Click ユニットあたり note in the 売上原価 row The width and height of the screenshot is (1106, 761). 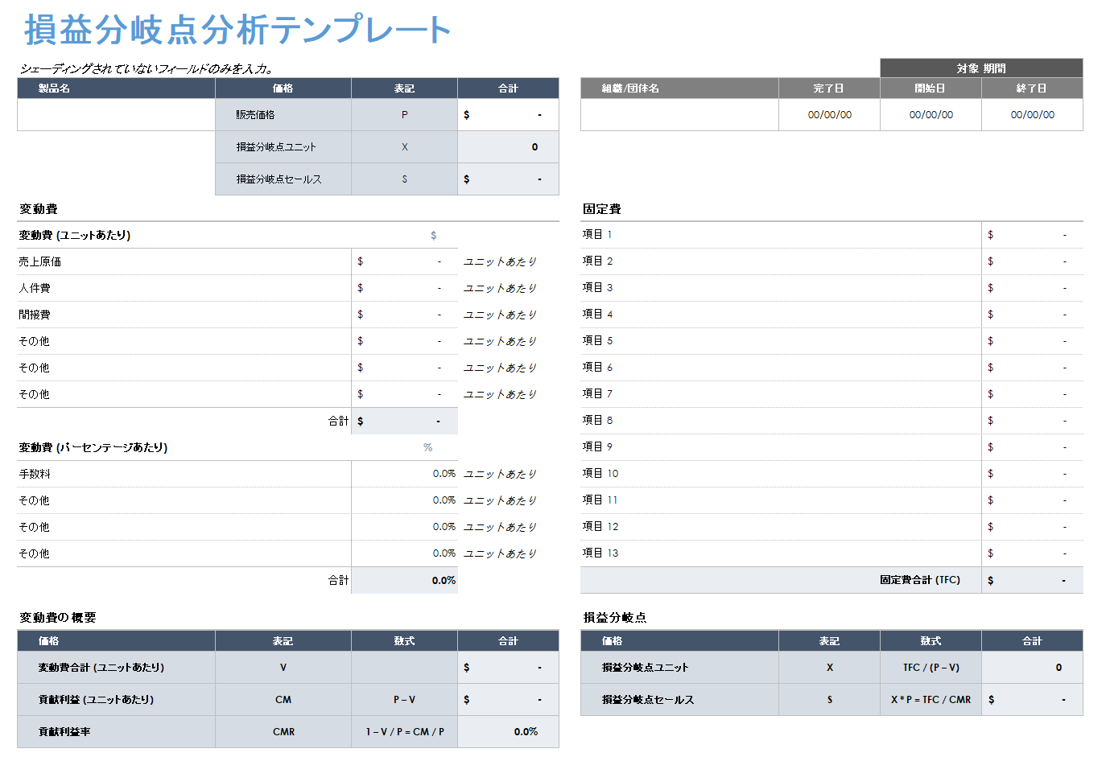[x=500, y=261]
